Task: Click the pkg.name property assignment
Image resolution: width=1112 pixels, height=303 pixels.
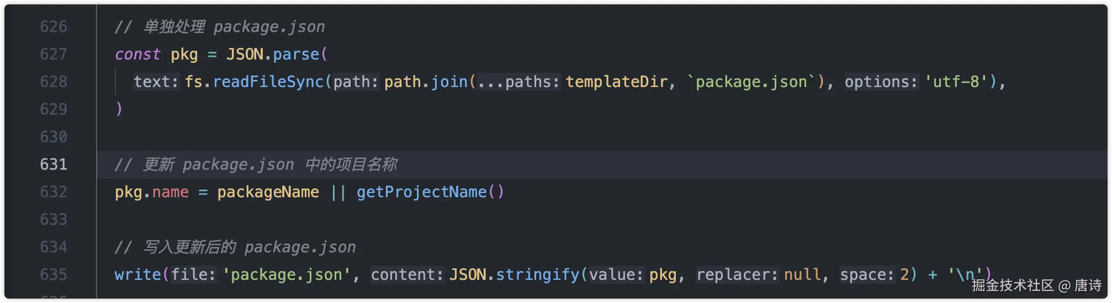Action: (170, 192)
